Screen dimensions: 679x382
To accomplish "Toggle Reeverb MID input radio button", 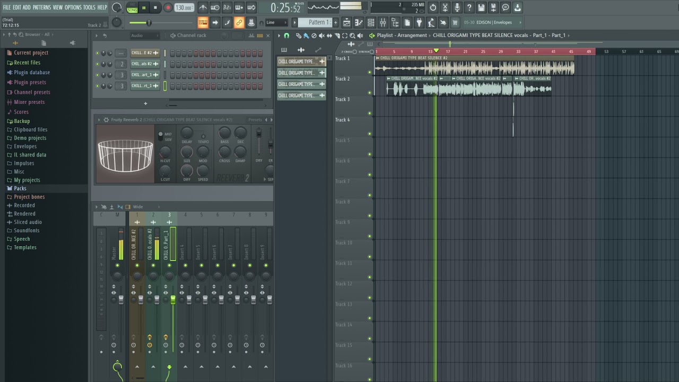I will [161, 134].
